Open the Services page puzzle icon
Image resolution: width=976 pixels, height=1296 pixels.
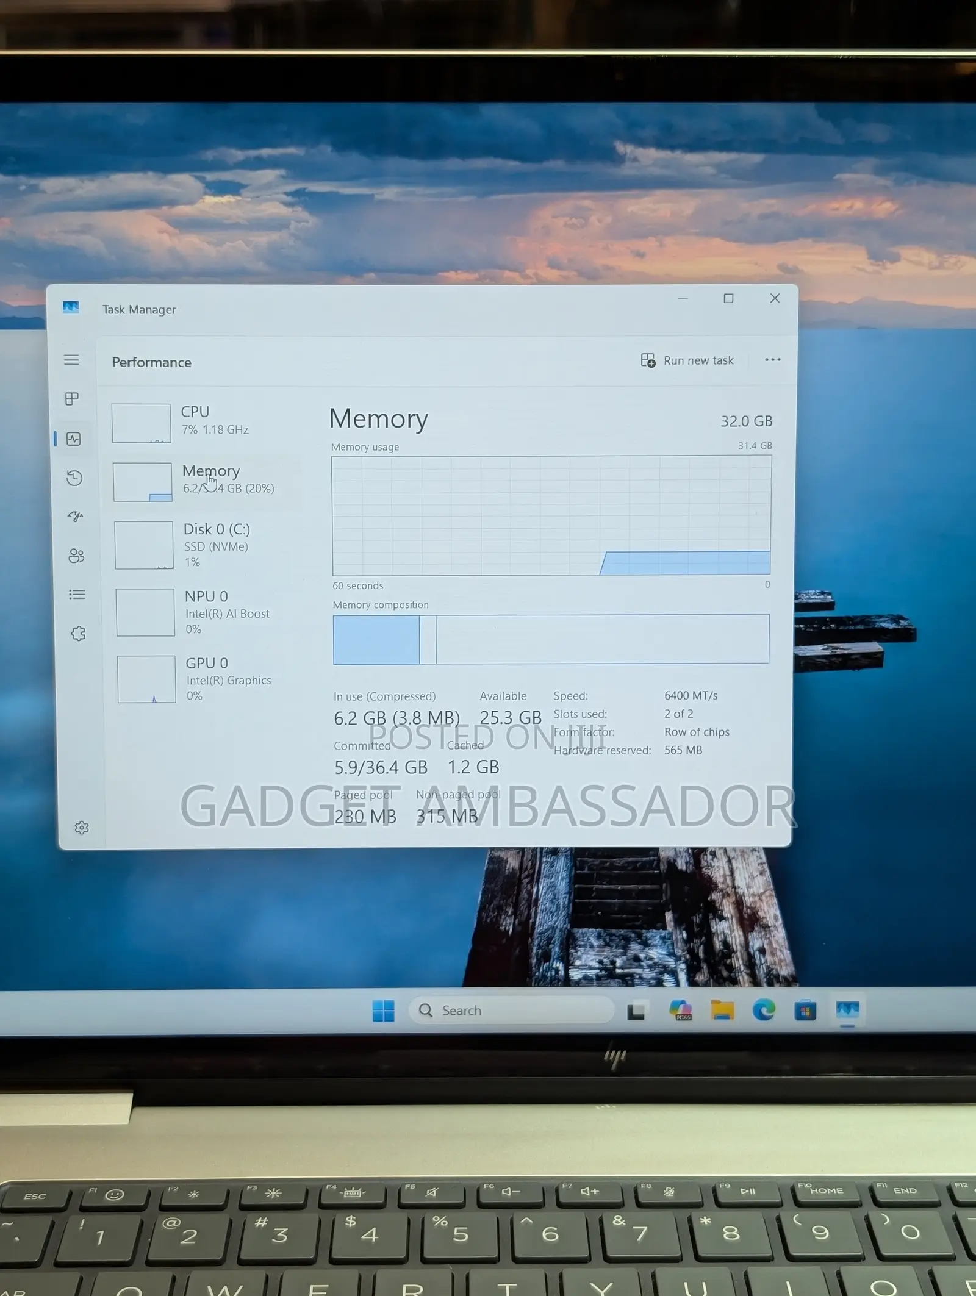[x=78, y=634]
